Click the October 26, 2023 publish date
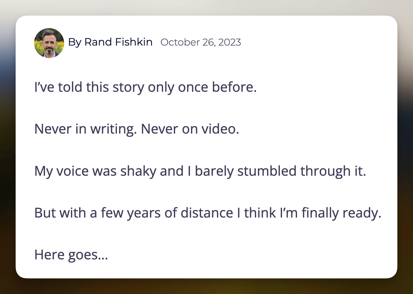Screen dimensions: 413x294 click(201, 42)
